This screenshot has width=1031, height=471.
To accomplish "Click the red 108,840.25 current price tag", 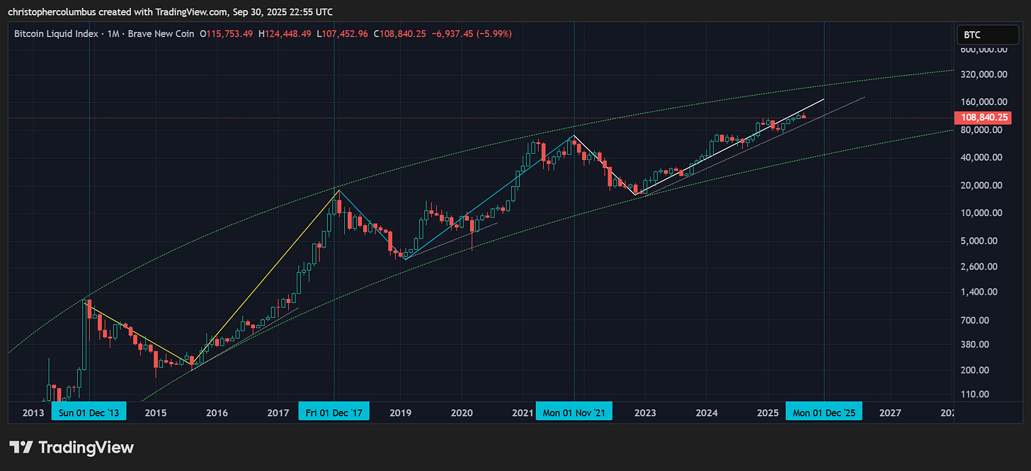I will pyautogui.click(x=984, y=118).
